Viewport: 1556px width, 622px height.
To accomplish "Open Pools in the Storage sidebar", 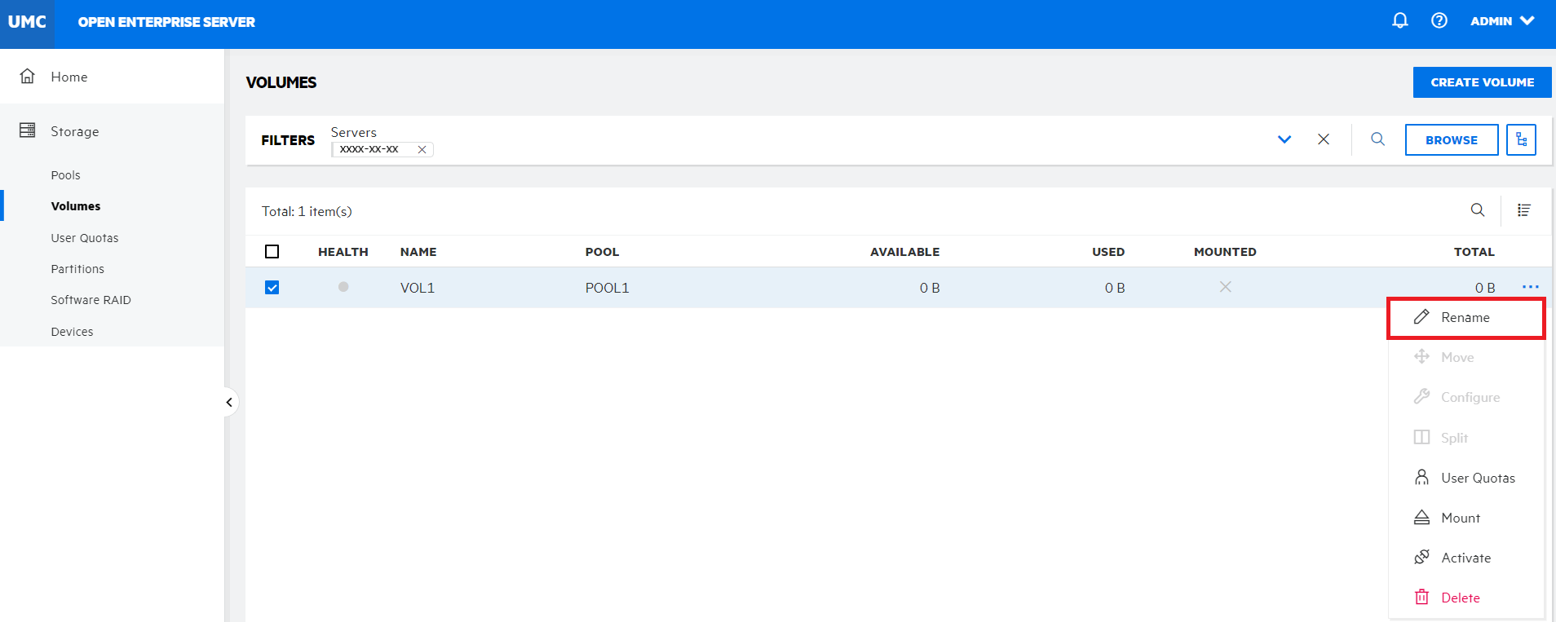I will coord(65,175).
